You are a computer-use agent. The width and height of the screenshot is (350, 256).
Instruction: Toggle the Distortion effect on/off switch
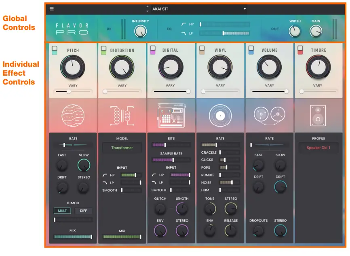pyautogui.click(x=103, y=50)
